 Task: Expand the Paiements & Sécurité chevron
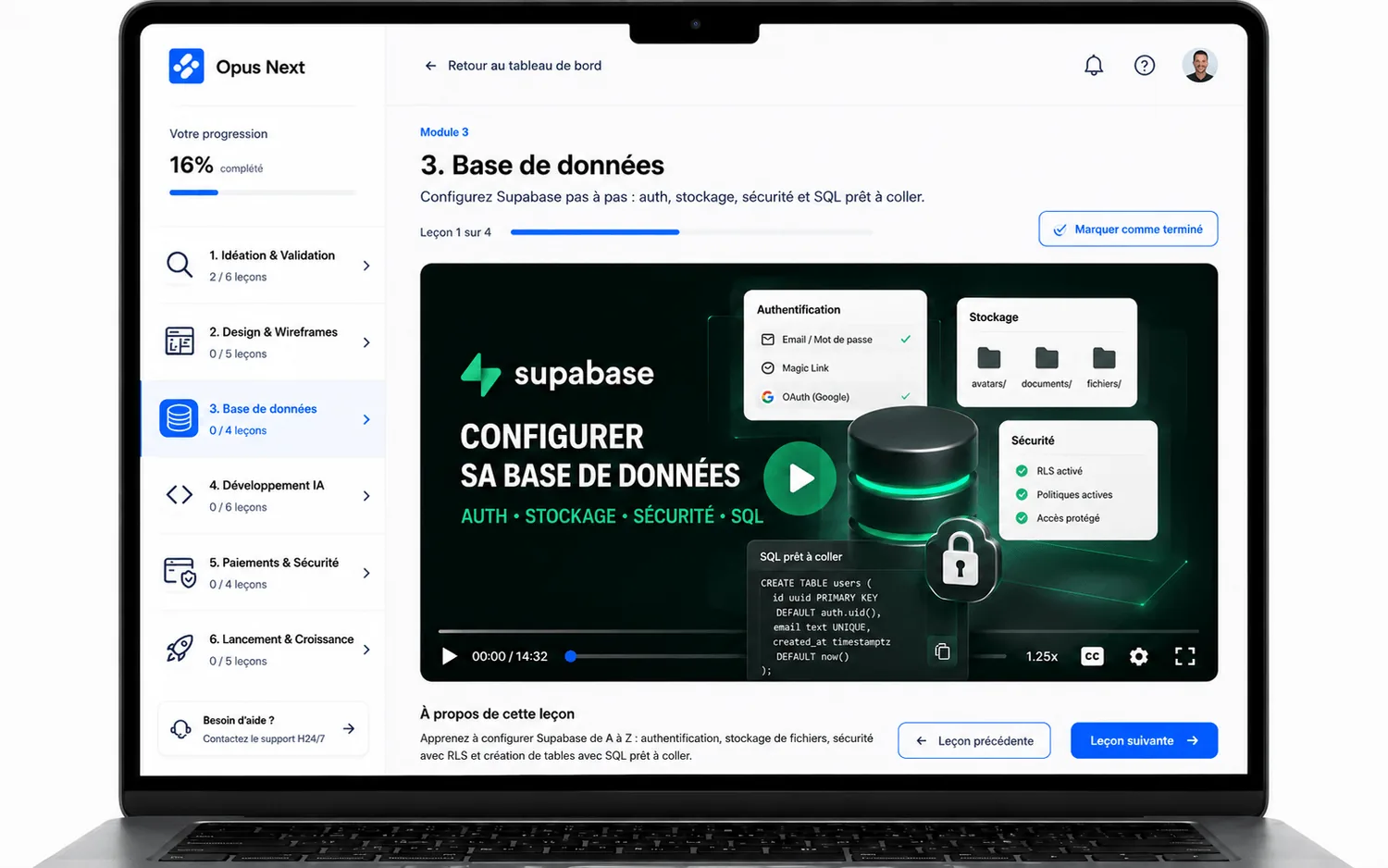click(x=366, y=573)
